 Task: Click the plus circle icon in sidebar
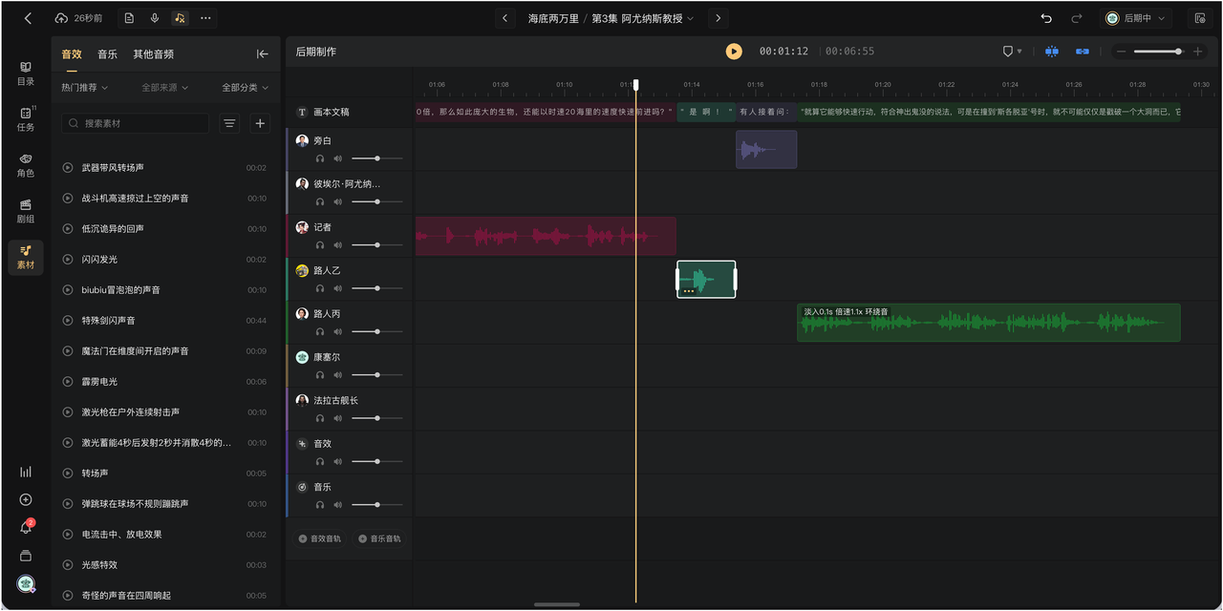(x=26, y=499)
